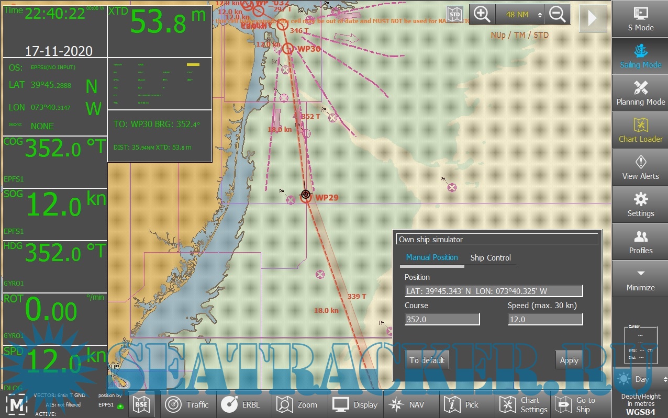Select the Manual Position tab

pyautogui.click(x=432, y=257)
